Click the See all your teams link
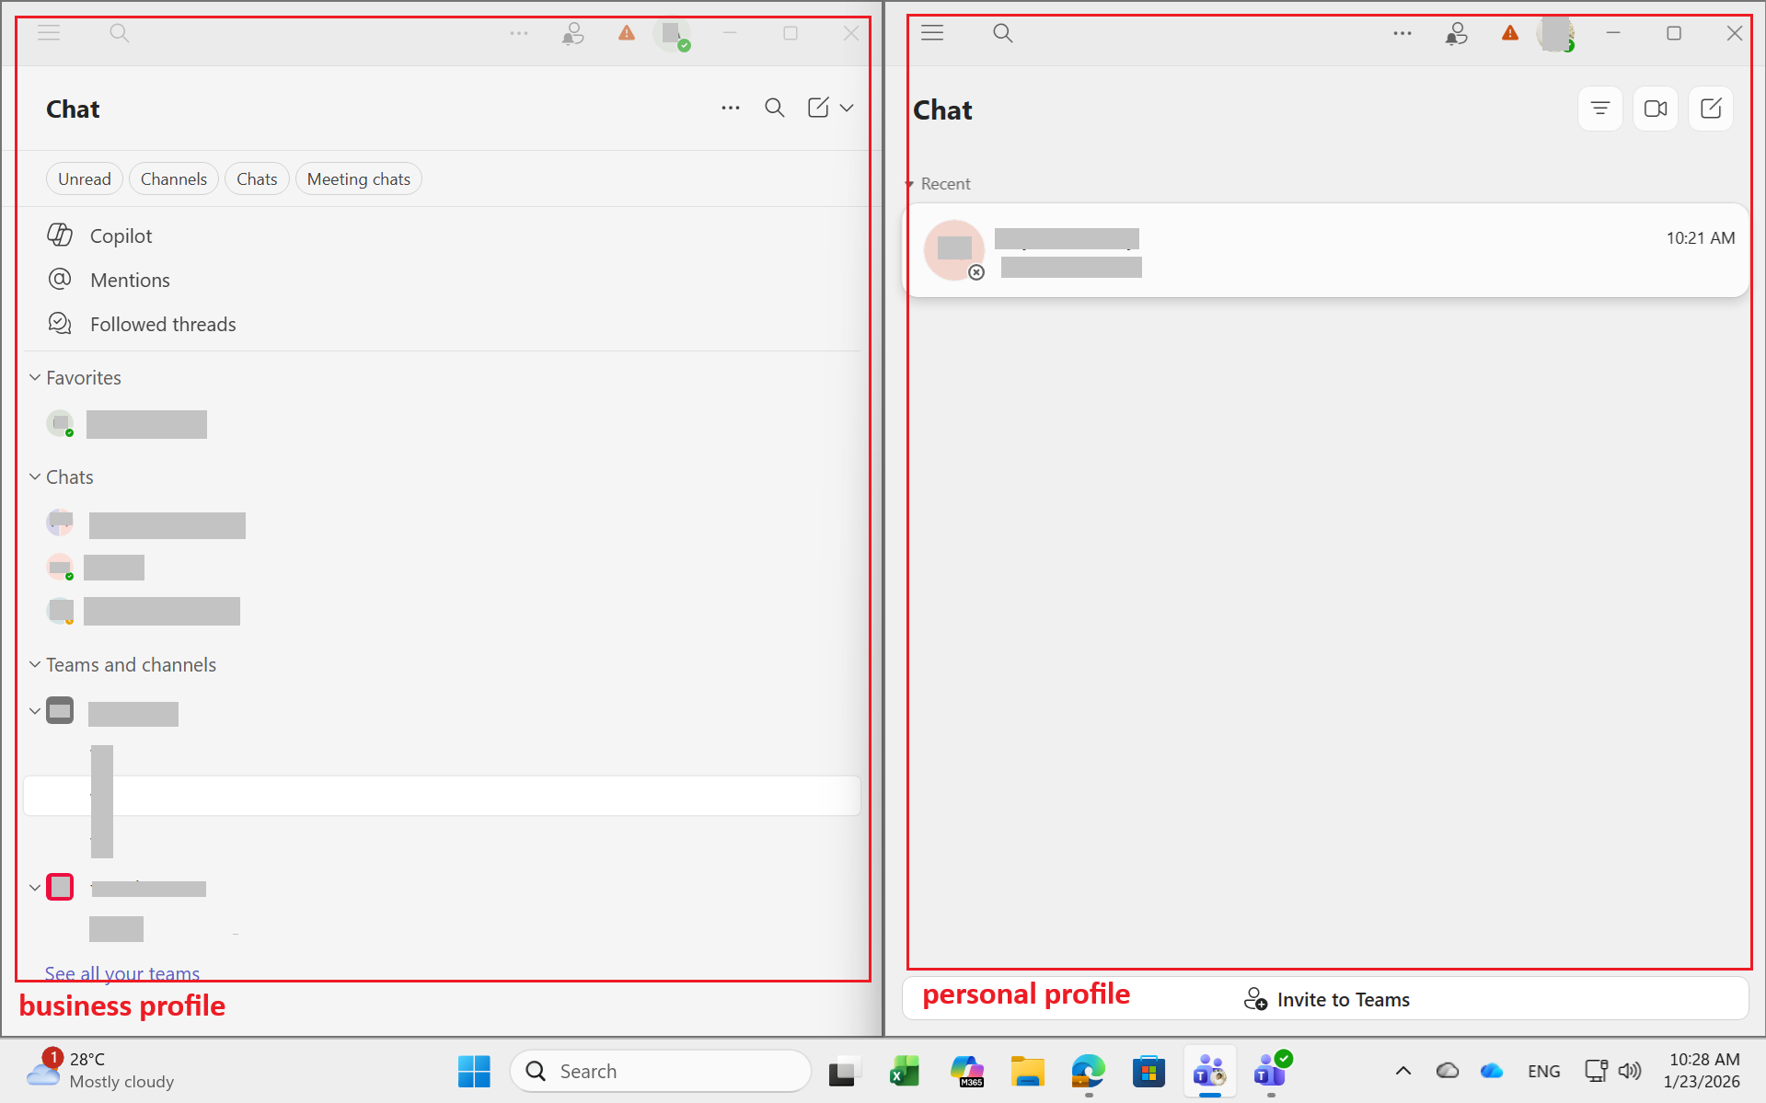This screenshot has width=1766, height=1103. tap(122, 972)
